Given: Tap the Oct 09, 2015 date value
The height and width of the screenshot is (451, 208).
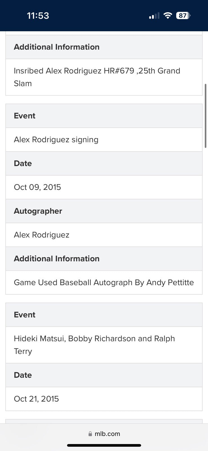Looking at the screenshot, I should tap(37, 187).
